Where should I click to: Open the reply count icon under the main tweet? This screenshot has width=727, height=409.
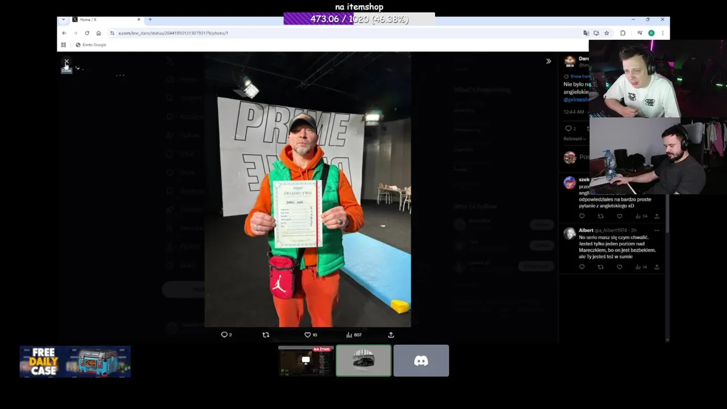[x=570, y=128]
